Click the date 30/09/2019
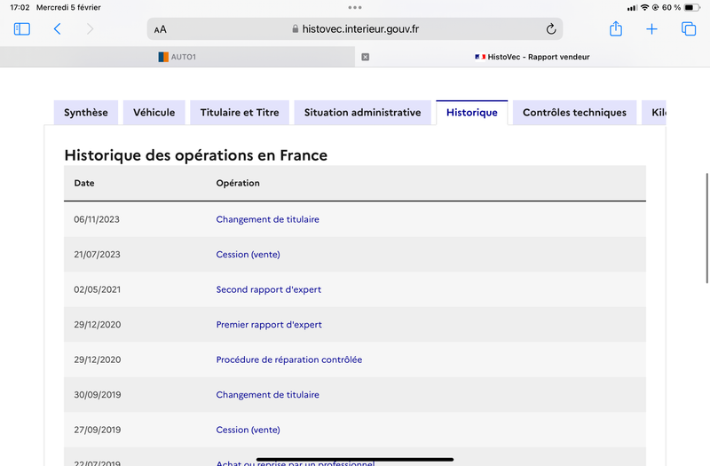 coord(98,395)
